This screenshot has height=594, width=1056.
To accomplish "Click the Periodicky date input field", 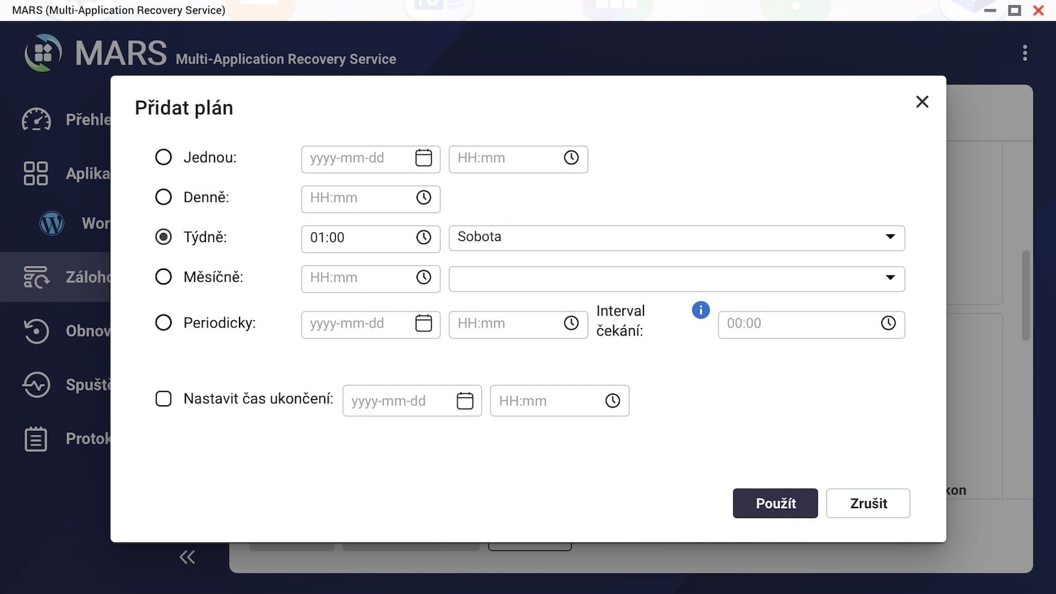I will [371, 325].
